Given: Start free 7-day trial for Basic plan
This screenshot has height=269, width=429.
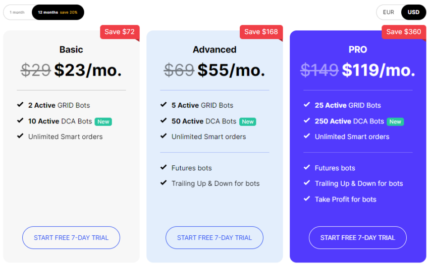Looking at the screenshot, I should (x=71, y=238).
